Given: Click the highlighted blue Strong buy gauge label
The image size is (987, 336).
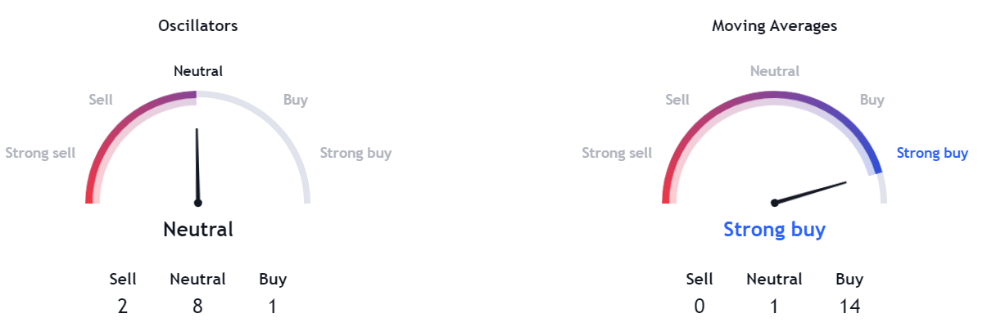Looking at the screenshot, I should pyautogui.click(x=932, y=153).
